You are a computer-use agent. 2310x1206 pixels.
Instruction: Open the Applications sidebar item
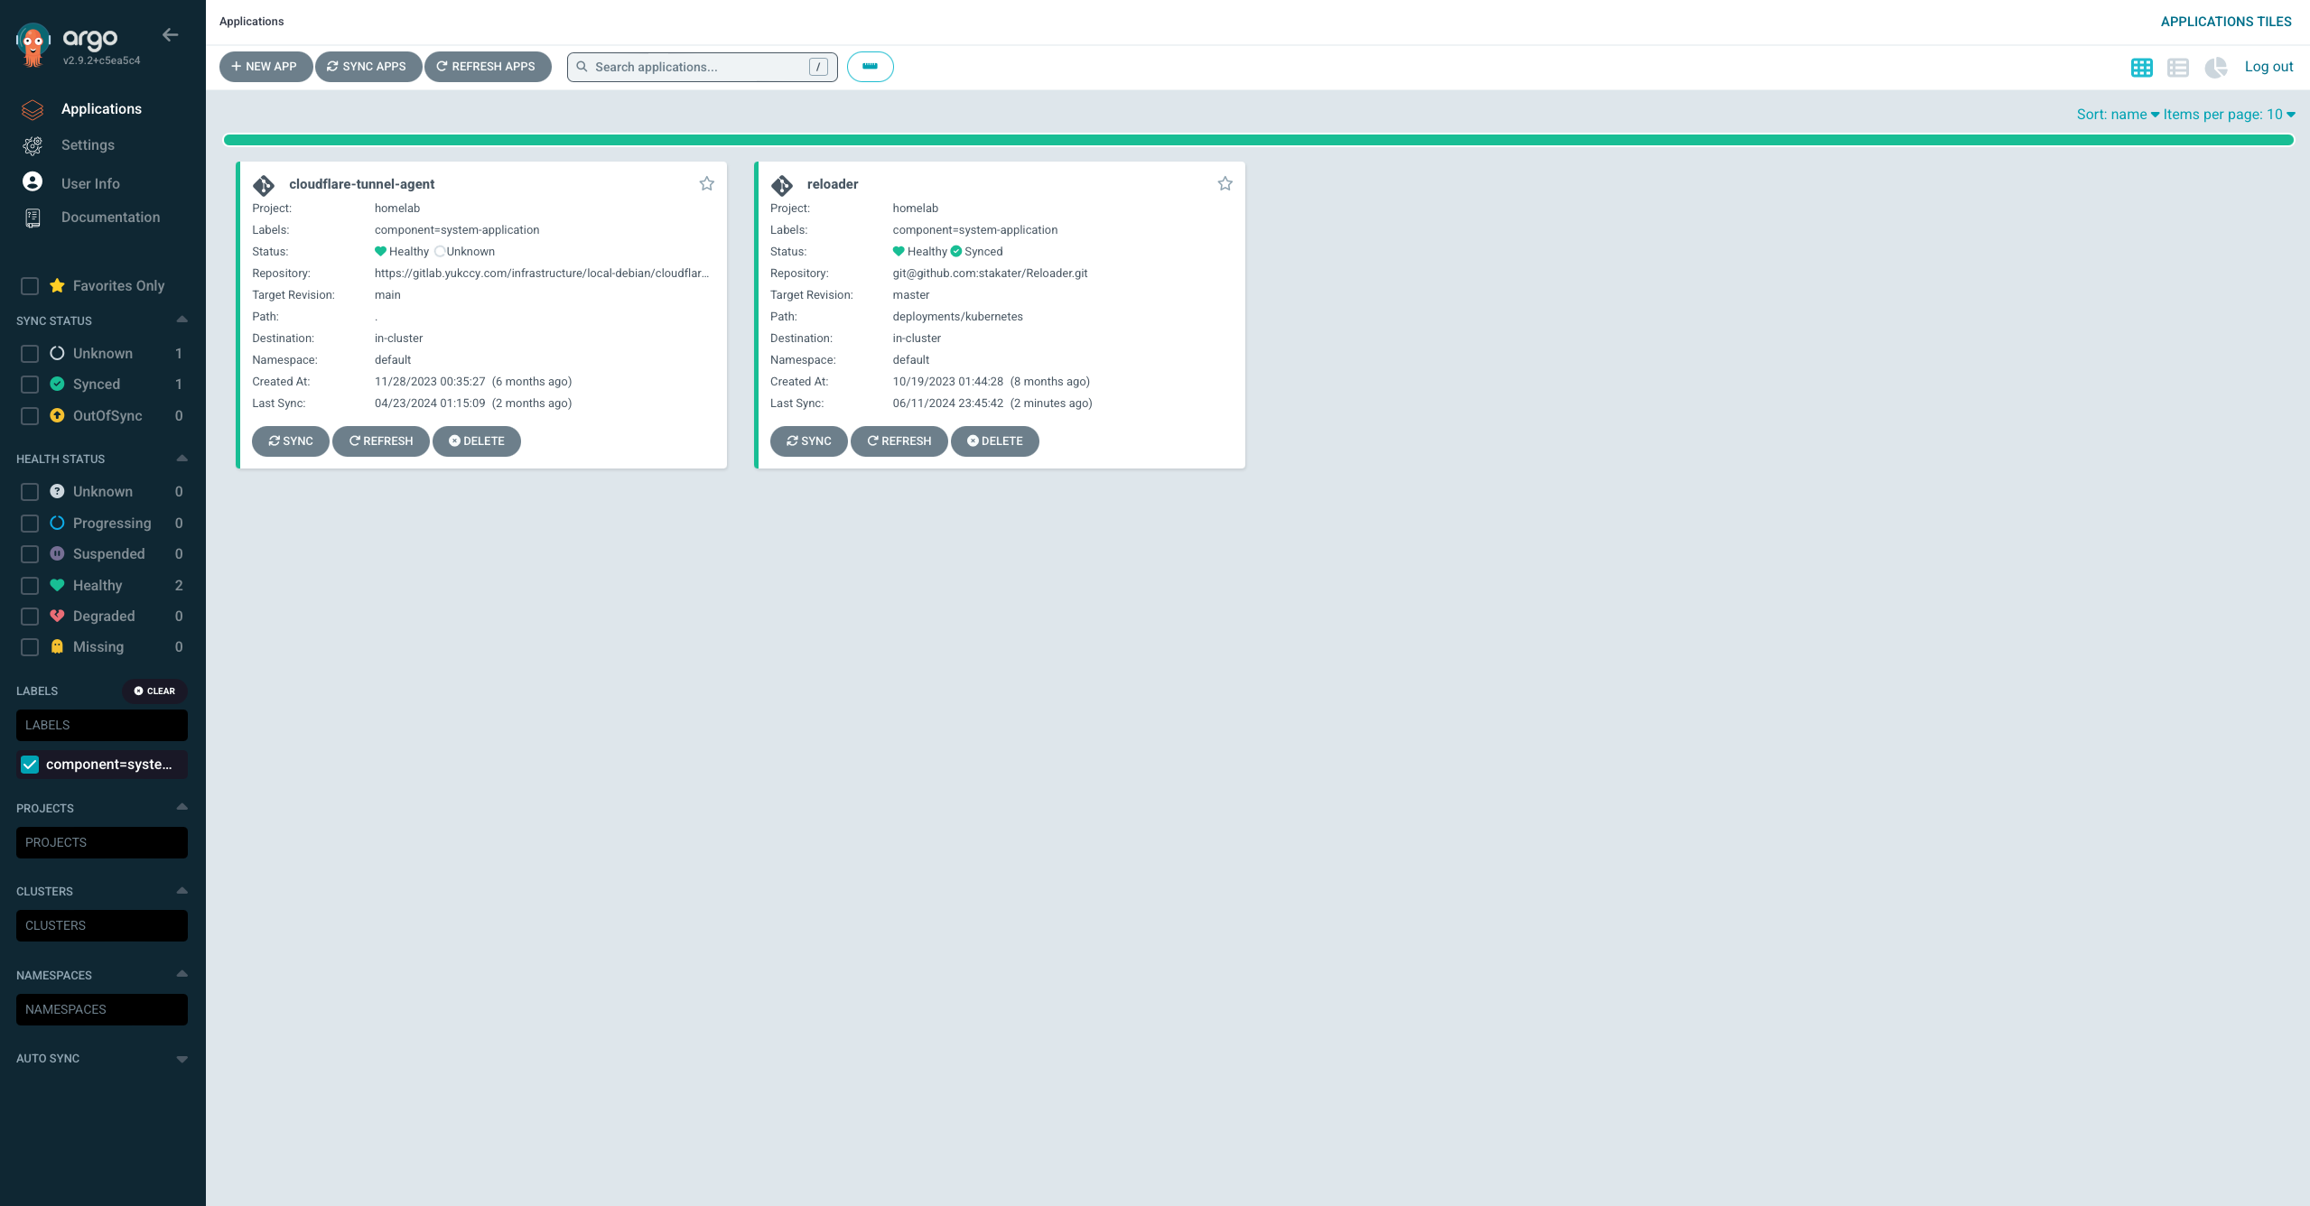pyautogui.click(x=101, y=109)
